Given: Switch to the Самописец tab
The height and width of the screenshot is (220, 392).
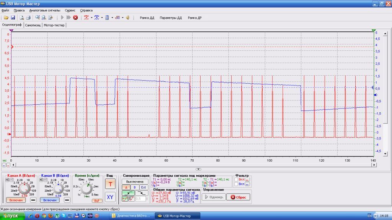Looking at the screenshot, I should 33,25.
